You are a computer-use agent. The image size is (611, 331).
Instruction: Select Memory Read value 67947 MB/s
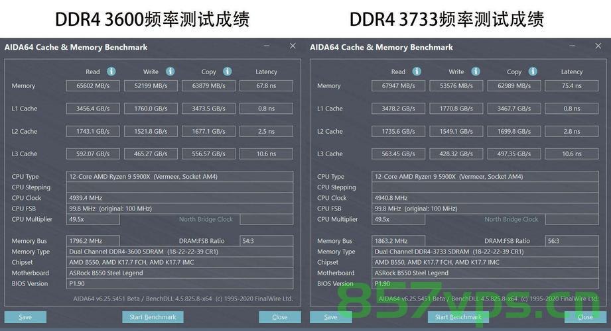coord(398,85)
